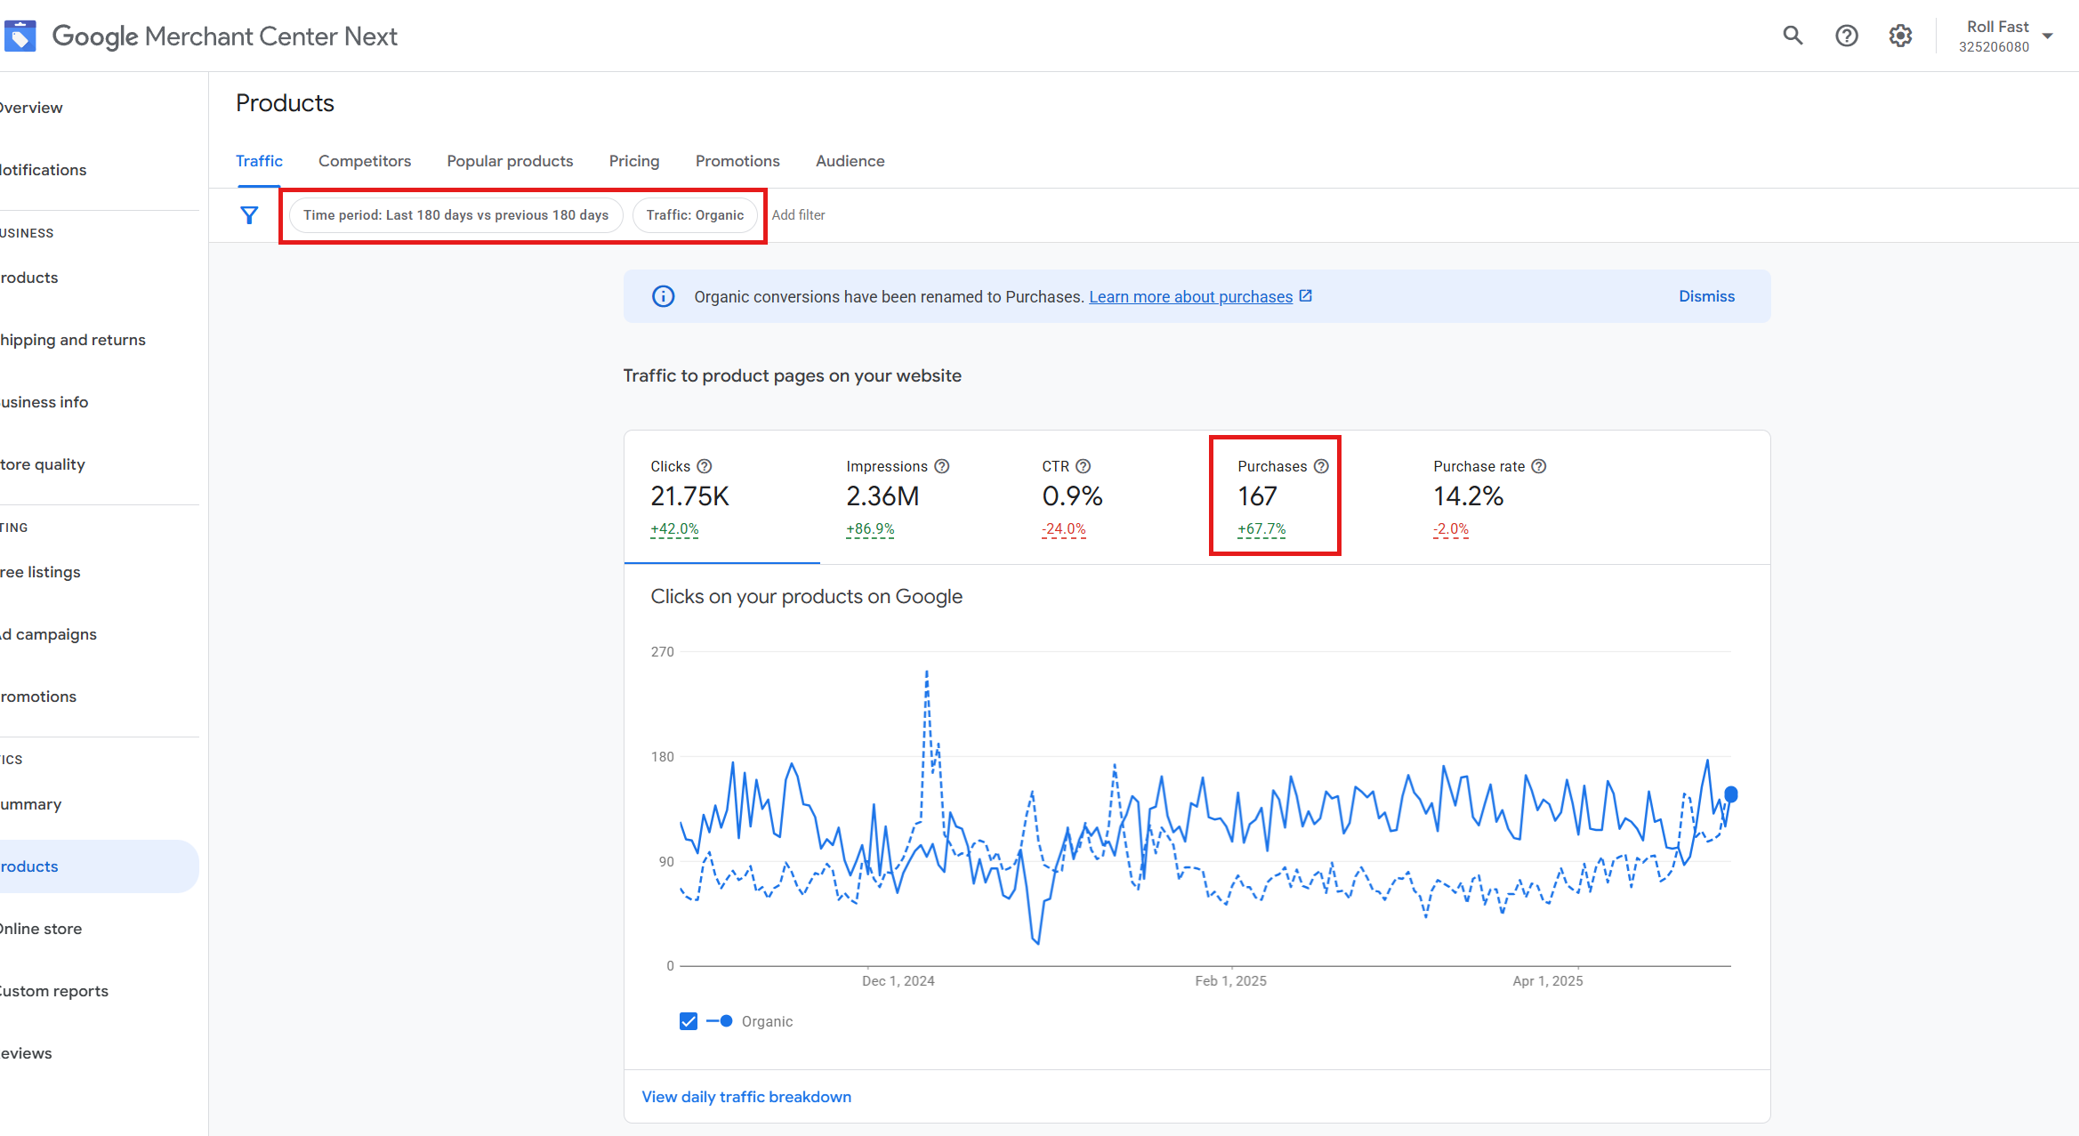Click the account ID 325206080
2079x1136 pixels.
coord(1994,47)
